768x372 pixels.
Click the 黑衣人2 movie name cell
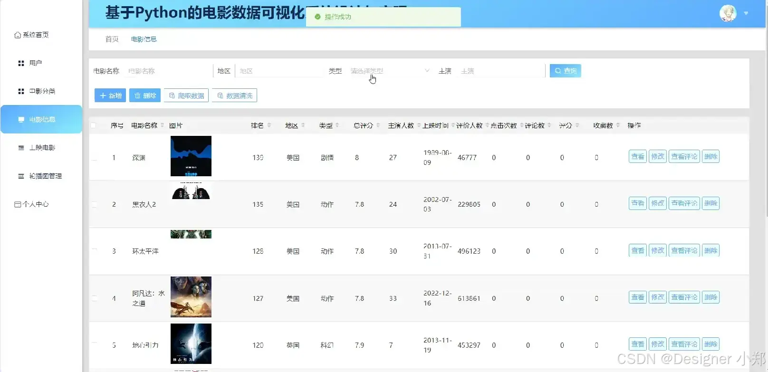click(x=144, y=204)
